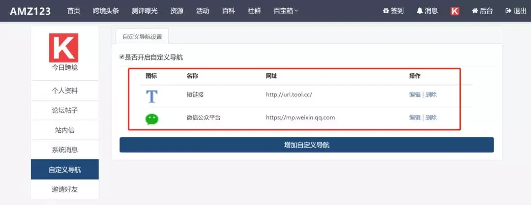Click the 图标 column header
The height and width of the screenshot is (205, 531).
(151, 76)
